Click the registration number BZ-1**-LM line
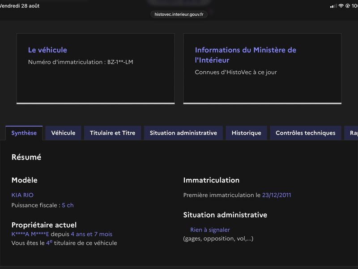This screenshot has height=269, width=358. [81, 62]
